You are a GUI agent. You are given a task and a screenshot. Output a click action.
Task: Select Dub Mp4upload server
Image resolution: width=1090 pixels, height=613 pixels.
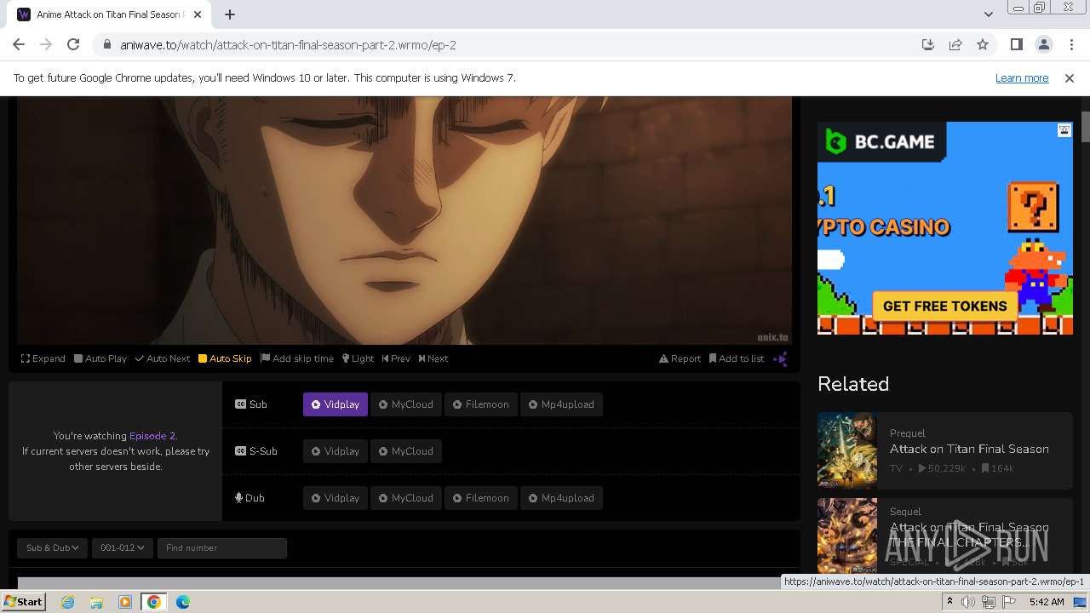pyautogui.click(x=562, y=498)
